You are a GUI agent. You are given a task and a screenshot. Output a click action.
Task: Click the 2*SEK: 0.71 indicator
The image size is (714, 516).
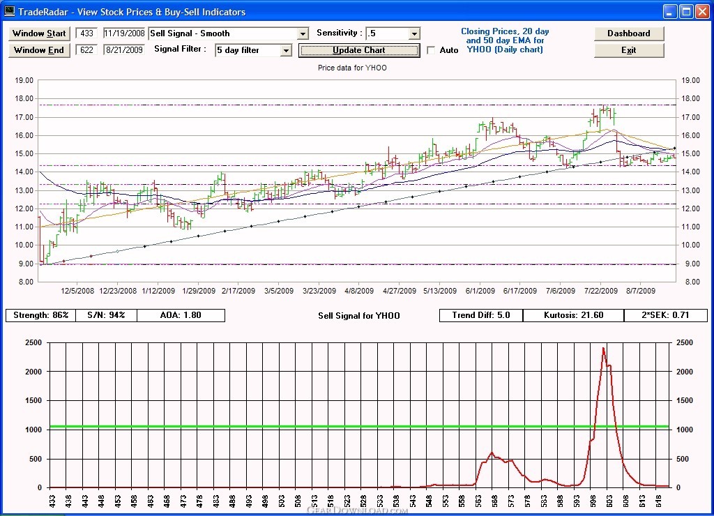pos(665,315)
